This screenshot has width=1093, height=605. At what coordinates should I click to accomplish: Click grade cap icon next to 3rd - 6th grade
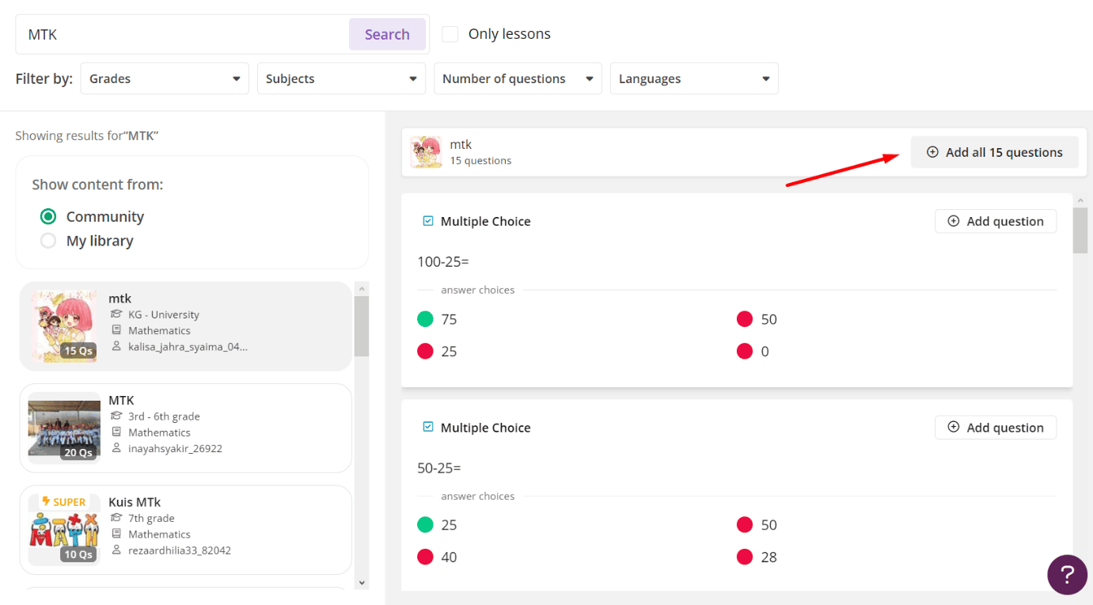point(116,416)
